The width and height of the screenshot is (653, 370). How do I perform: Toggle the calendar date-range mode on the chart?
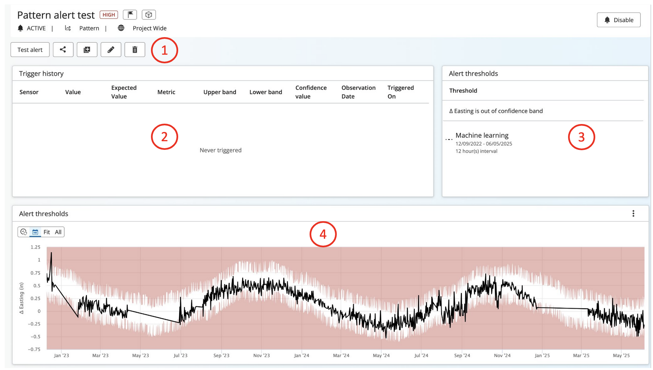click(x=35, y=232)
